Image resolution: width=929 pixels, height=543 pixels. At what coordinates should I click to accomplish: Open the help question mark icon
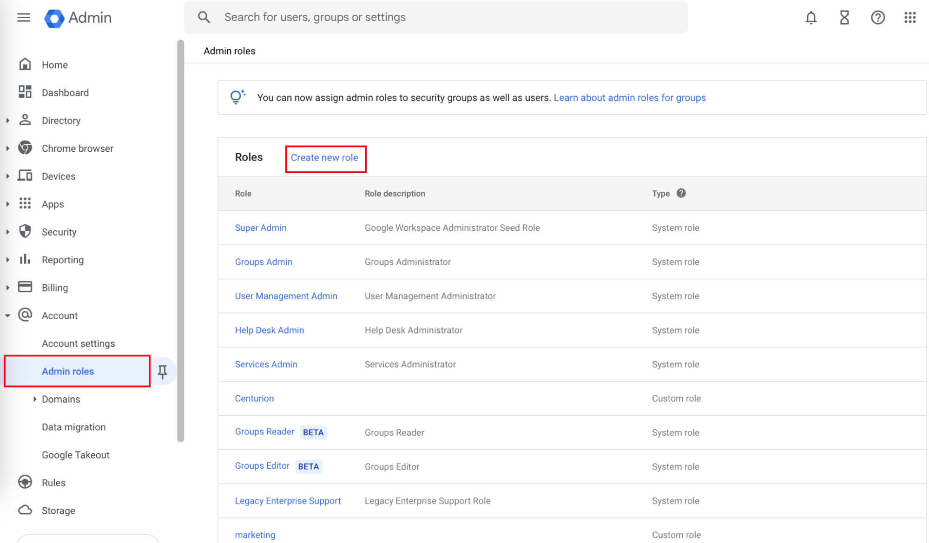877,18
